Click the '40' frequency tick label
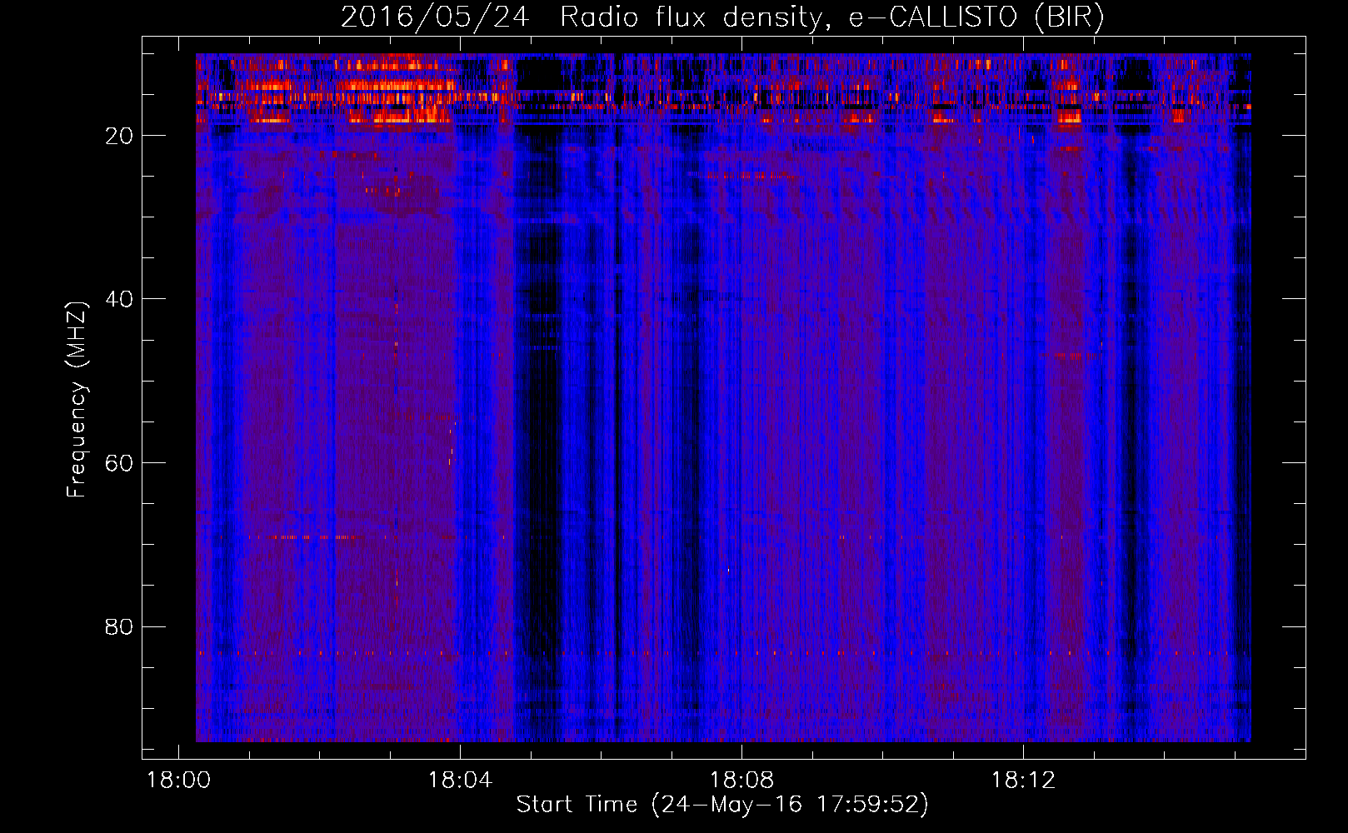 (x=119, y=299)
